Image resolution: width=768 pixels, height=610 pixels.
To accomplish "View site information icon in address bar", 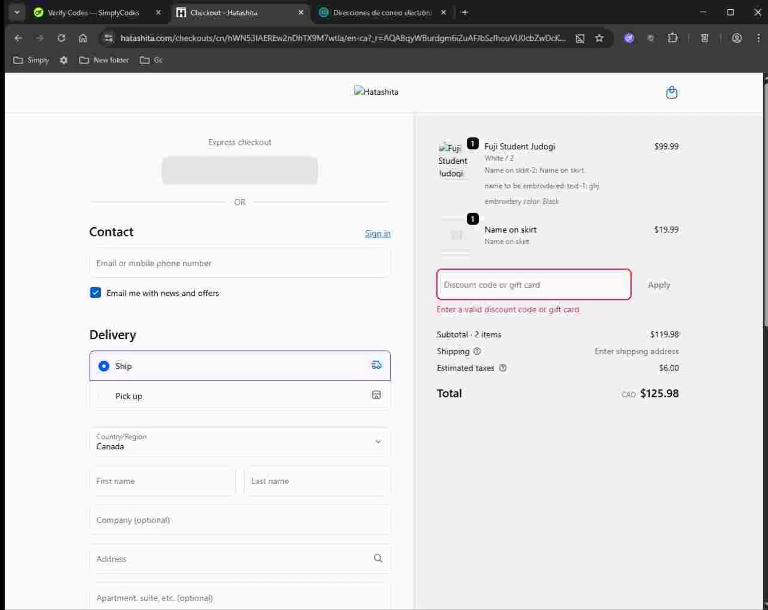I will 108,38.
